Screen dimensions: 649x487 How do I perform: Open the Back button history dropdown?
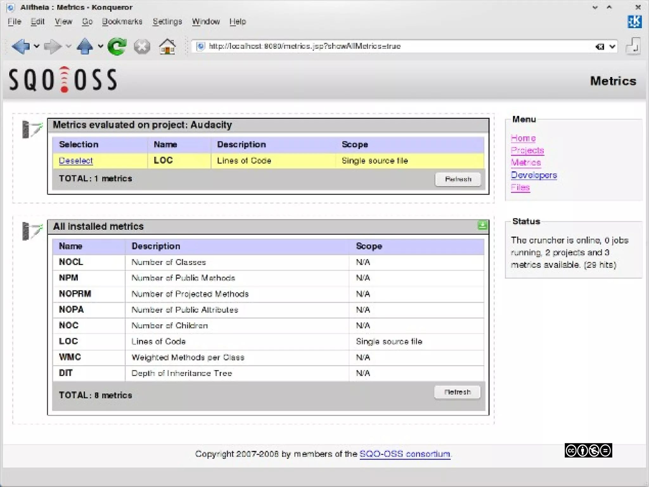(x=37, y=47)
